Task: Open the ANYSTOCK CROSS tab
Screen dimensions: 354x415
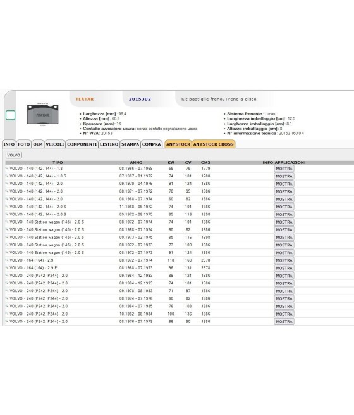Action: pos(213,144)
